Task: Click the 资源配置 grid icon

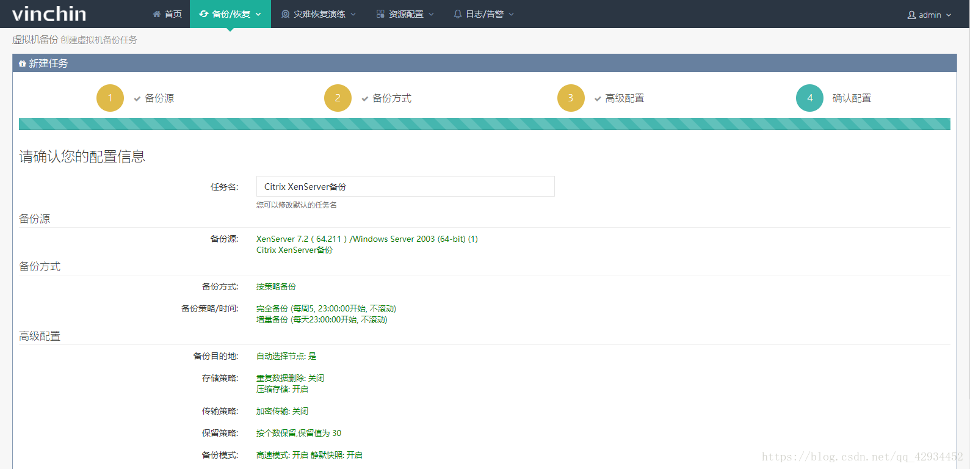Action: pyautogui.click(x=380, y=14)
